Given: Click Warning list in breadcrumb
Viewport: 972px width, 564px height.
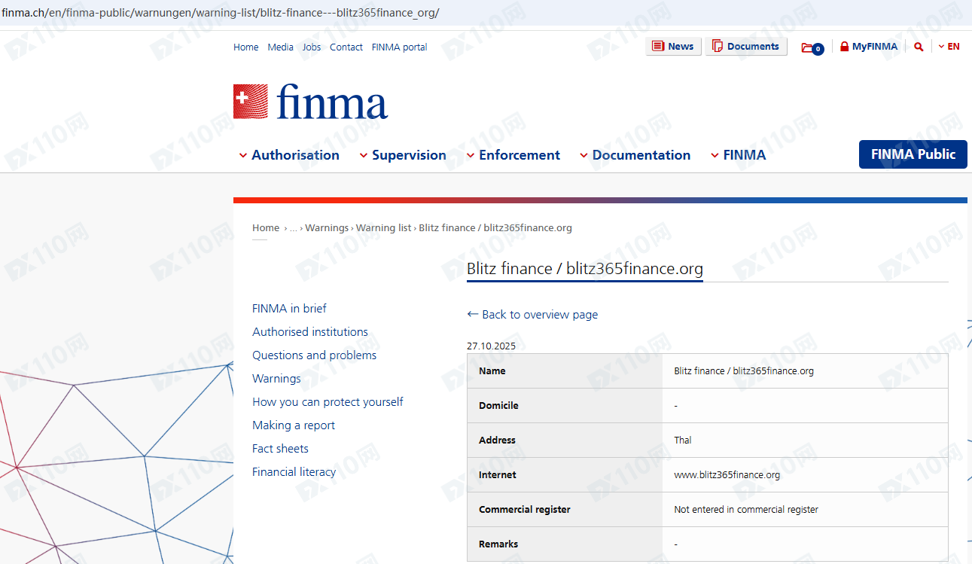Looking at the screenshot, I should pyautogui.click(x=383, y=228).
